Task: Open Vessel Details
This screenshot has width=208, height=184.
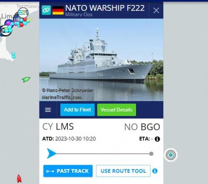Action: (116, 110)
